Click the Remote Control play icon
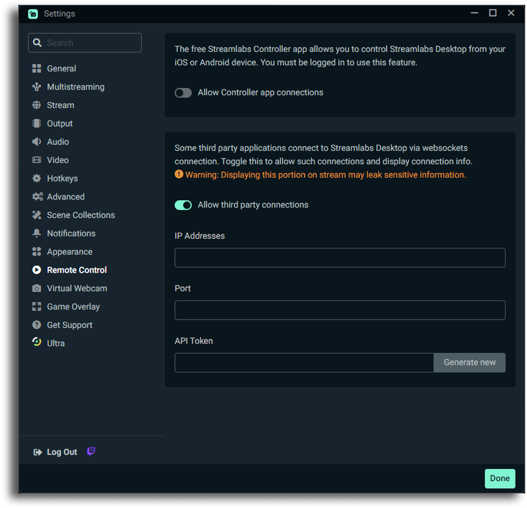This screenshot has width=527, height=508. (x=36, y=270)
